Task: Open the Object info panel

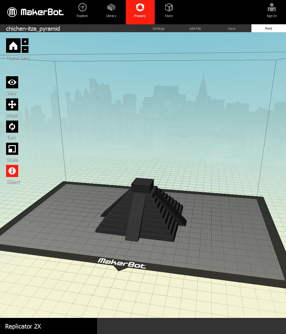Action: [12, 171]
